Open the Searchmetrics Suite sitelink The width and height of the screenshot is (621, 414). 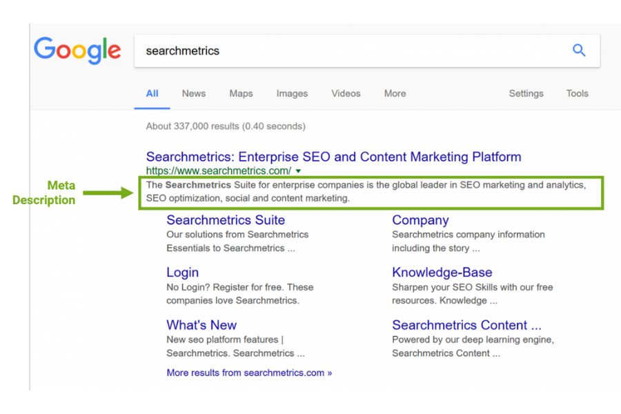(226, 220)
